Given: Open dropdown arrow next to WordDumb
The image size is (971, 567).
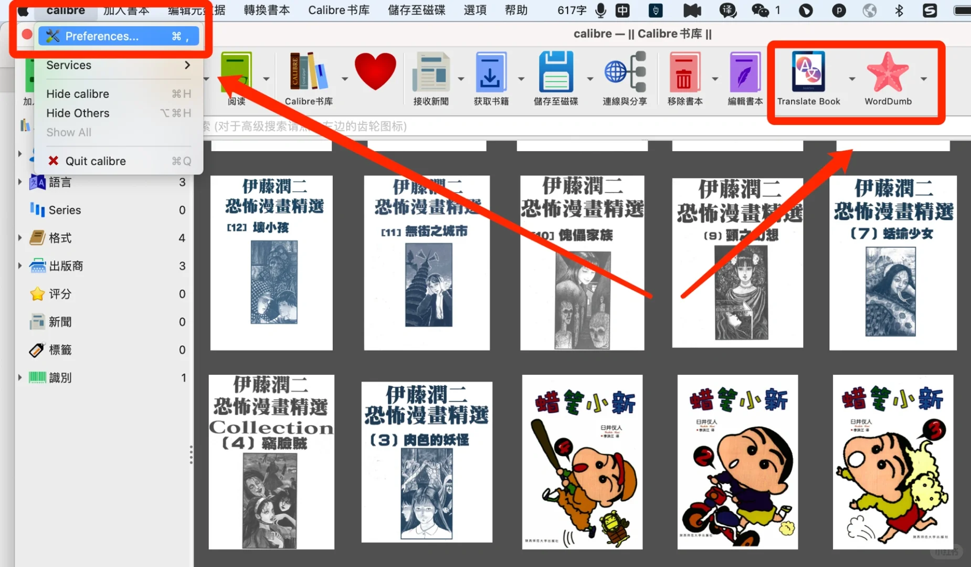Looking at the screenshot, I should [923, 79].
